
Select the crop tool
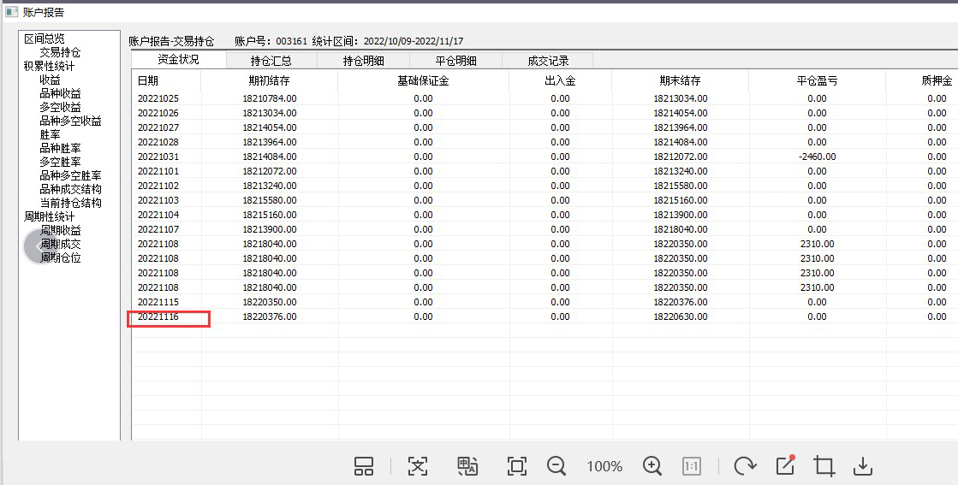pos(824,466)
